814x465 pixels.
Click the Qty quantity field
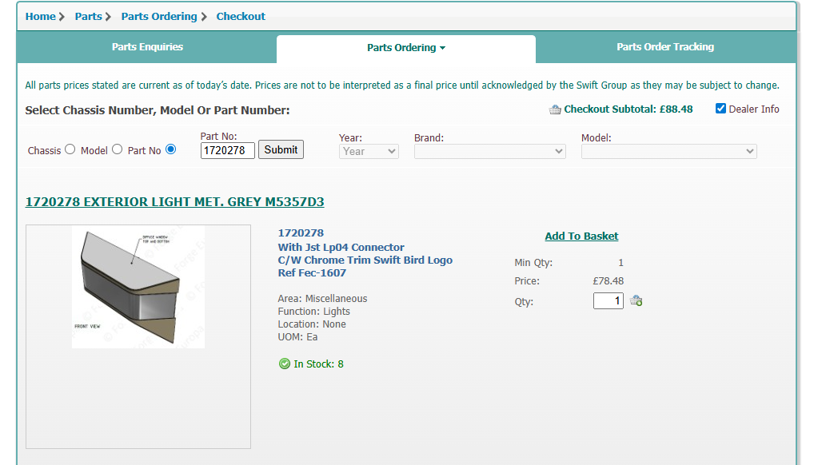pos(608,301)
